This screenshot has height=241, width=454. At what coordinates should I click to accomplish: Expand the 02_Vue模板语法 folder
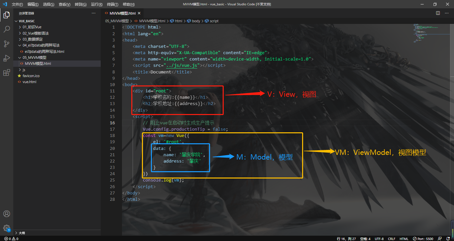click(20, 33)
